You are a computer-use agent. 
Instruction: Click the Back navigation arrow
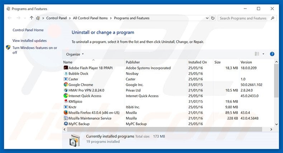click(x=10, y=18)
